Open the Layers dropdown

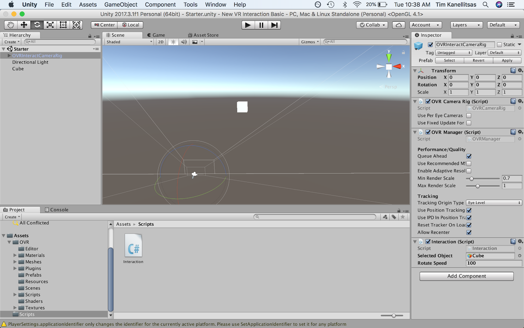[466, 25]
